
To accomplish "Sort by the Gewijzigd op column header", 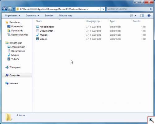I will point(93,21).
